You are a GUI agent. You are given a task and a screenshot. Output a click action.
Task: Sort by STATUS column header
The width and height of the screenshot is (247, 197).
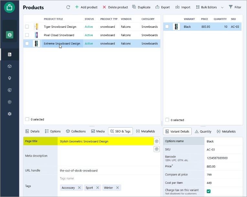point(89,19)
